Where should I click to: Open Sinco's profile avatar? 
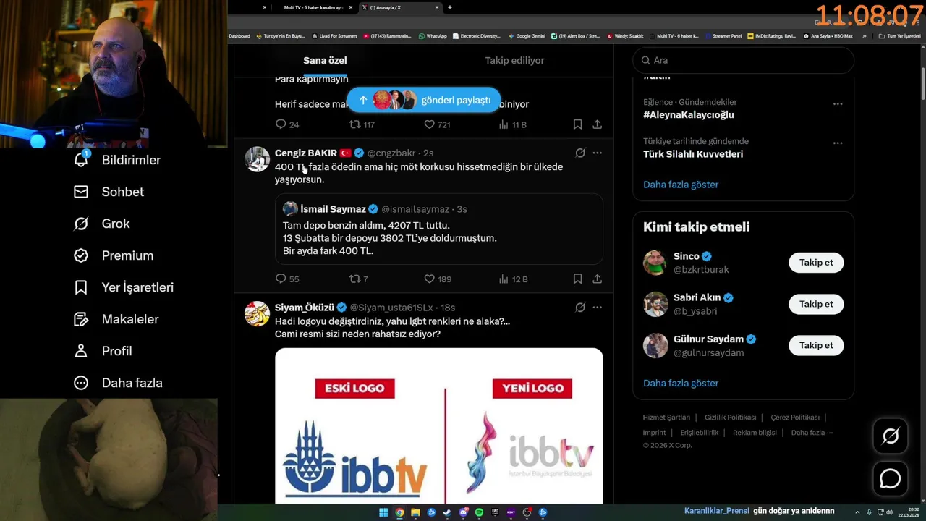655,263
